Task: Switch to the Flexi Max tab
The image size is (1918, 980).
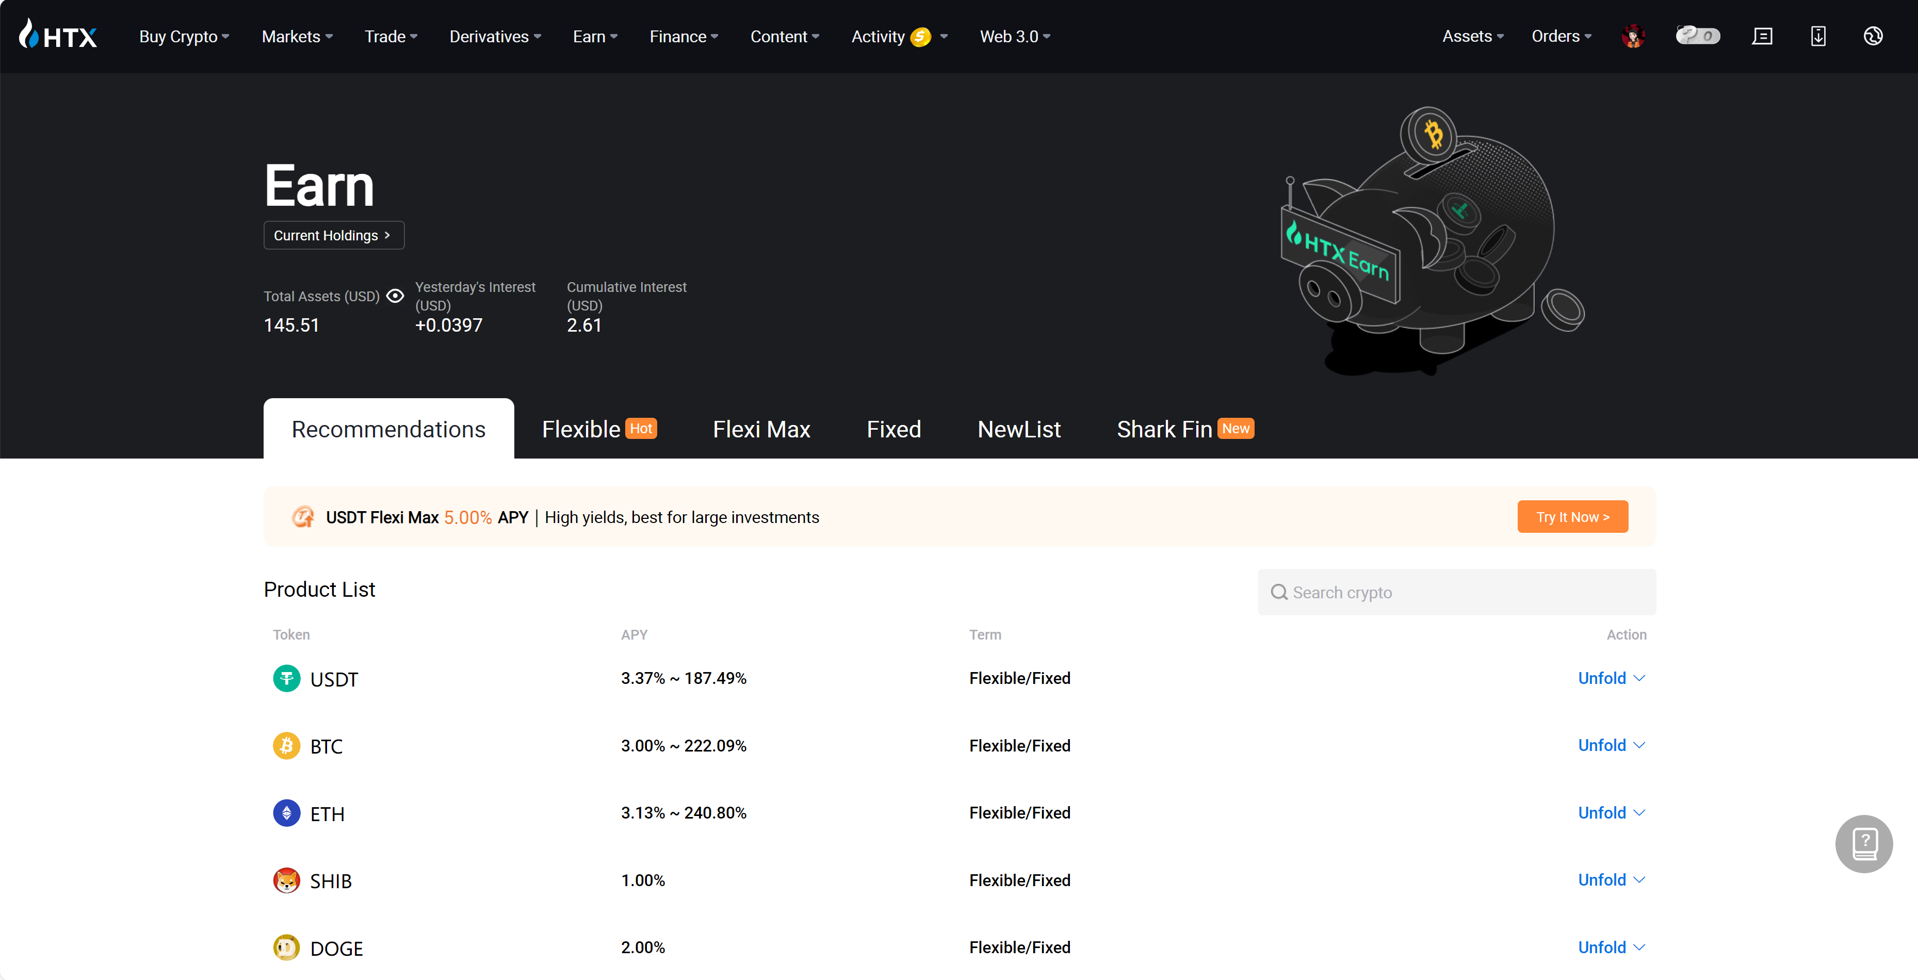Action: click(x=761, y=429)
